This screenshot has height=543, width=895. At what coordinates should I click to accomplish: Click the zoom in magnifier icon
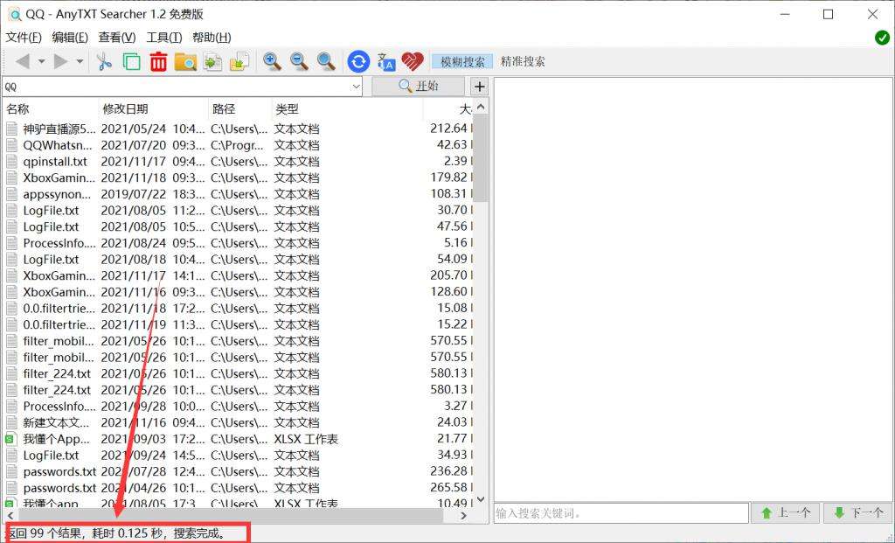(272, 61)
